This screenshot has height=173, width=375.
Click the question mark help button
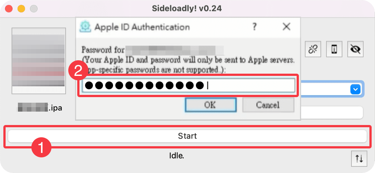254,27
